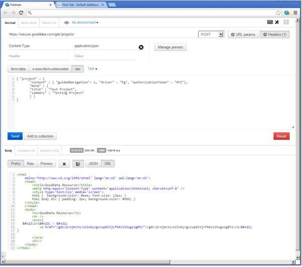The width and height of the screenshot is (302, 267).
Task: Click the vertical scrollbar down arrow
Action: 298,257
